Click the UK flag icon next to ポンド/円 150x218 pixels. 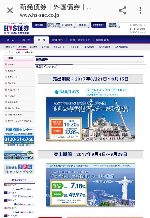coord(5,208)
